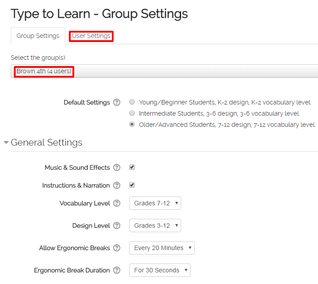Open Ergonomic Break Duration help icon
Screen dimensions: 318x284
[x=117, y=270]
